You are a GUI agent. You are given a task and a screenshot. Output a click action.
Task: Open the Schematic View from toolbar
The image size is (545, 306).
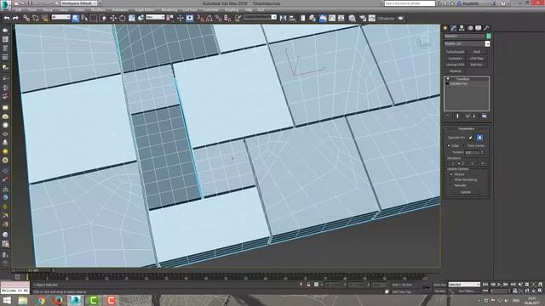click(341, 18)
